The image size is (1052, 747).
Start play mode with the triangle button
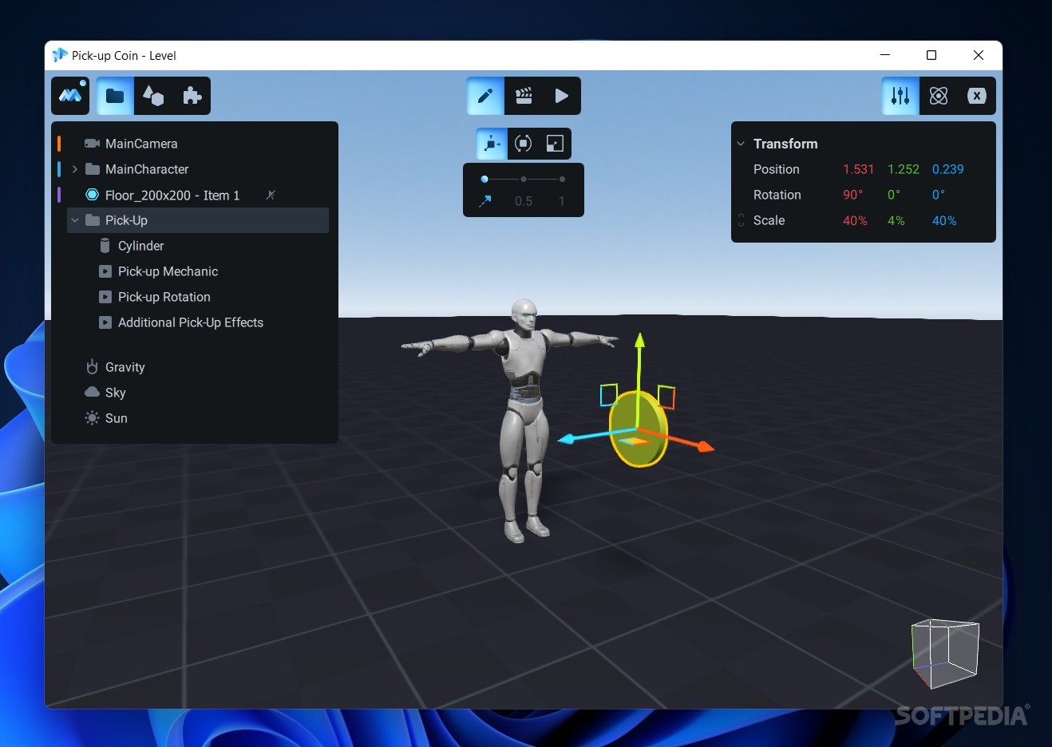(x=562, y=96)
